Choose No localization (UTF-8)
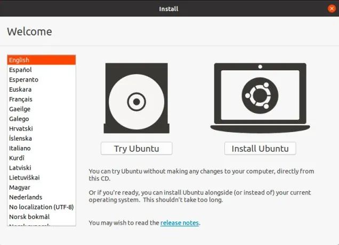Image resolution: width=339 pixels, height=245 pixels. [42, 207]
